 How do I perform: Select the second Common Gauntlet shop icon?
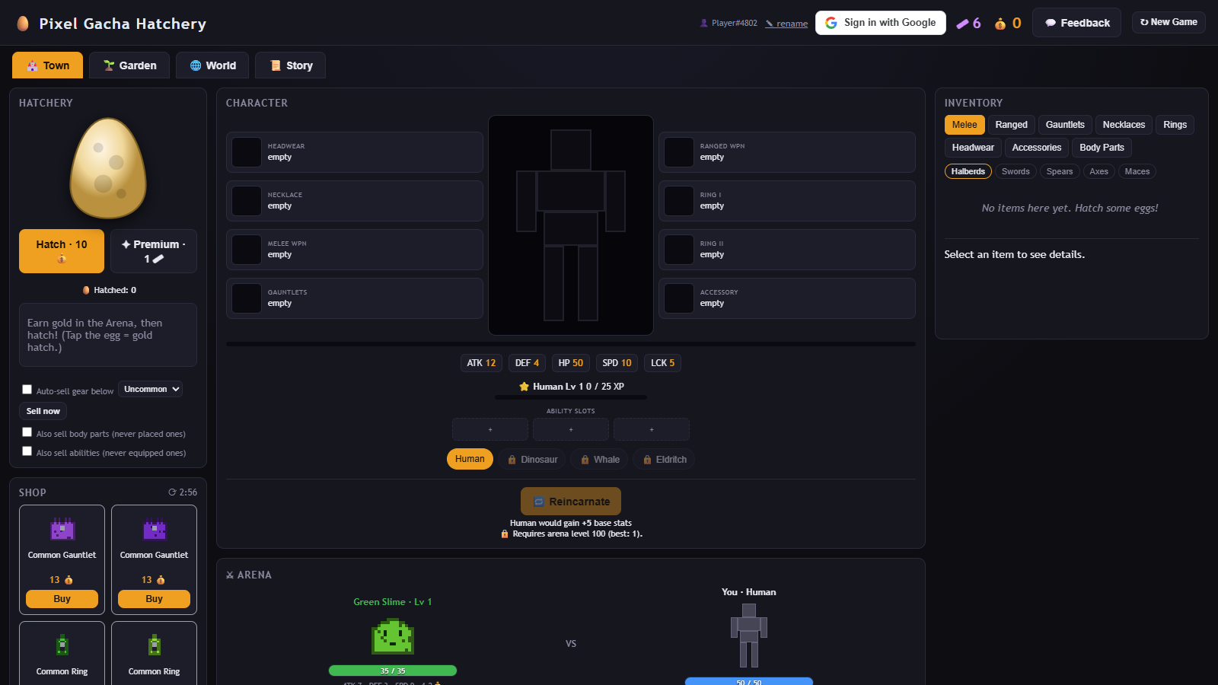[155, 529]
